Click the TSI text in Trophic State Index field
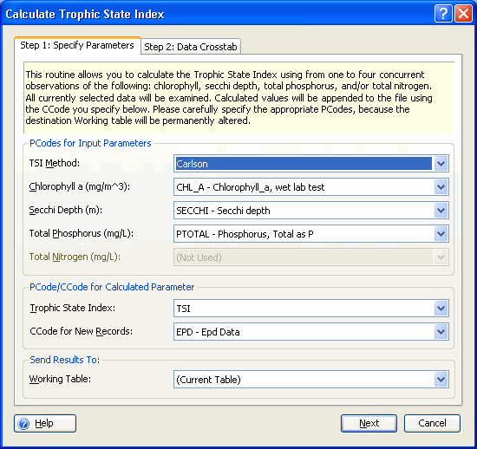This screenshot has width=477, height=449. [183, 309]
